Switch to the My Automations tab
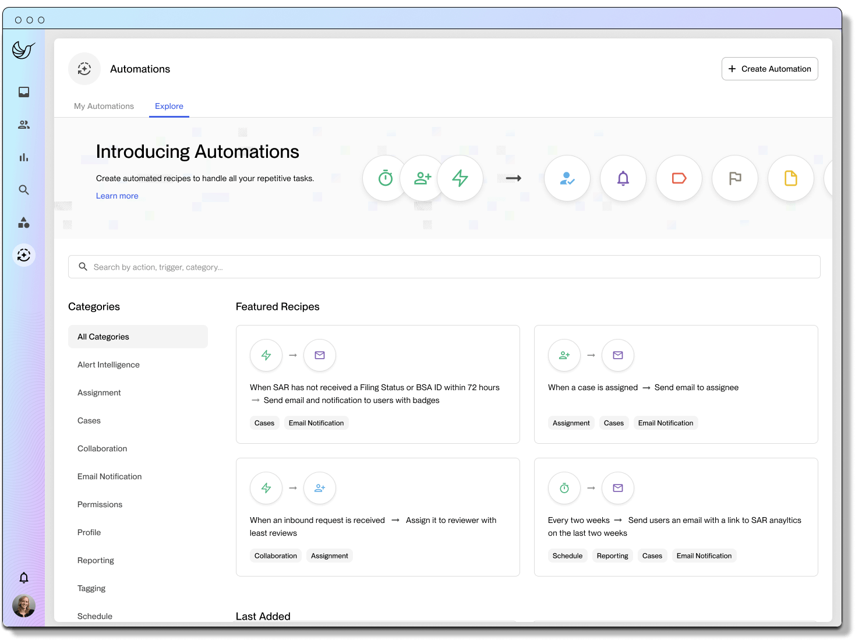 tap(104, 106)
